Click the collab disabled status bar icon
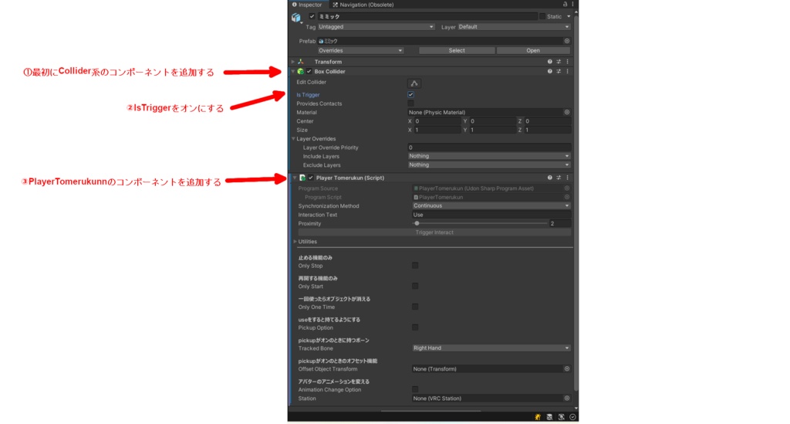This screenshot has width=790, height=424. (x=562, y=417)
